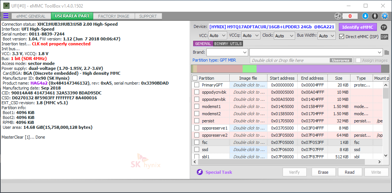Check the opporeserve1 partition checkbox
Viewport: 392px width, 193px height.
[x=197, y=128]
